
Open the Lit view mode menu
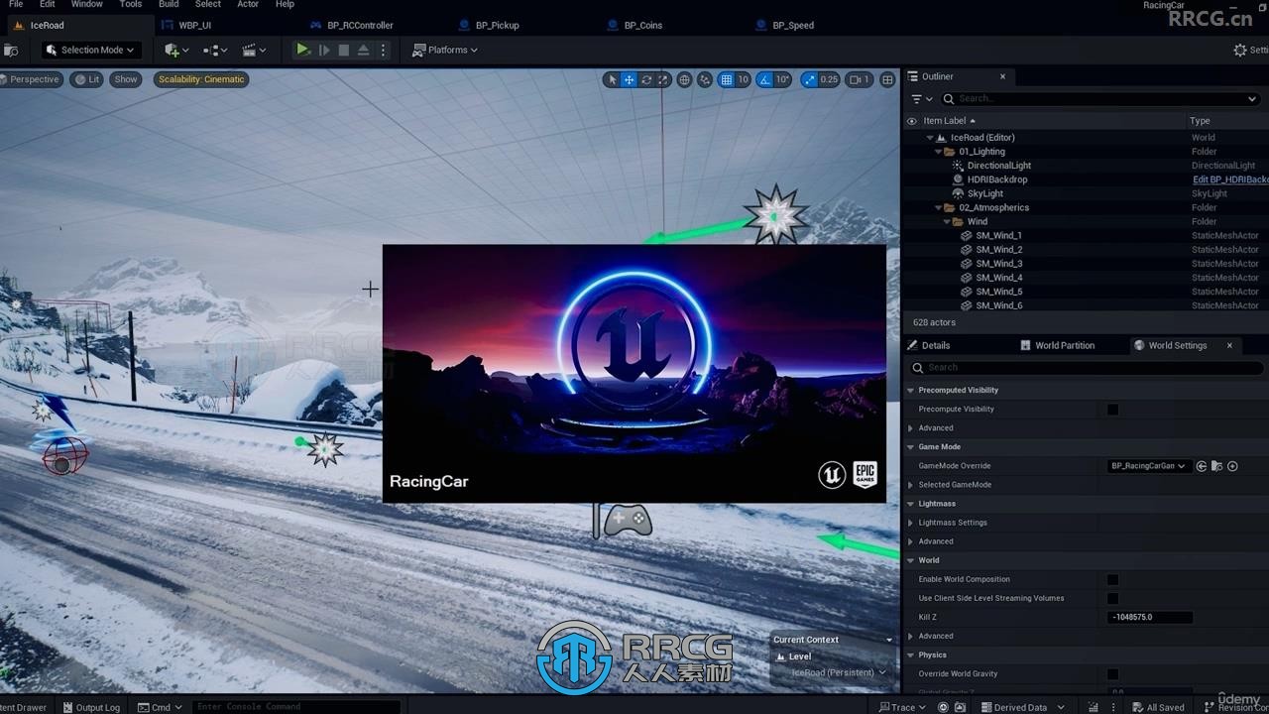87,79
